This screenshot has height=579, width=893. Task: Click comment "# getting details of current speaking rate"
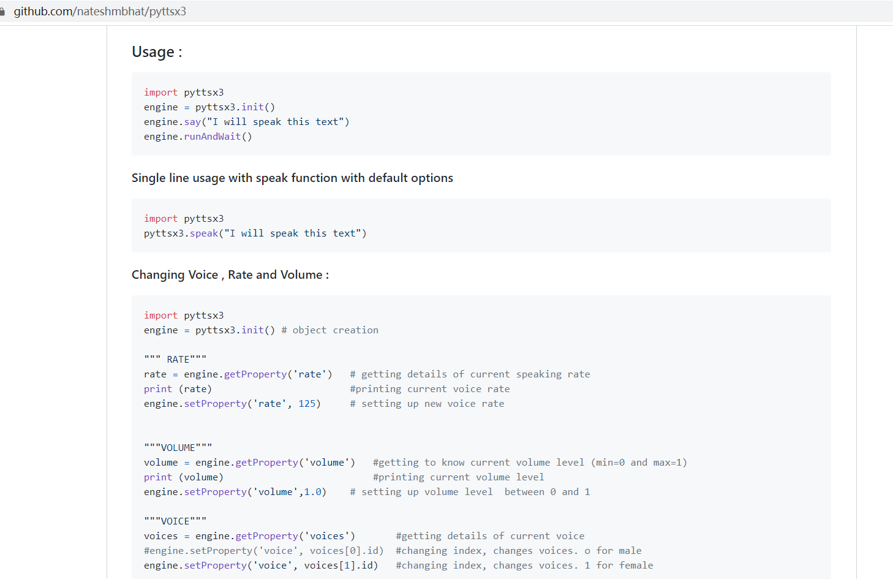point(470,374)
